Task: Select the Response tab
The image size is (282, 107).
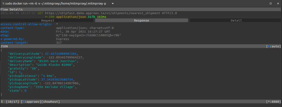Action: point(141,21)
